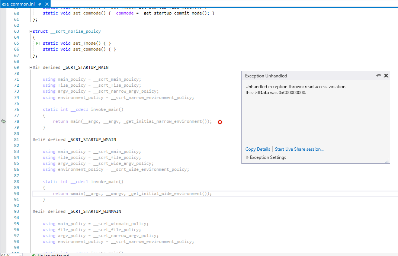This screenshot has width=398, height=256.
Task: Collapse the __scrt_nofile_policy struct on line 63
Action: [30, 31]
